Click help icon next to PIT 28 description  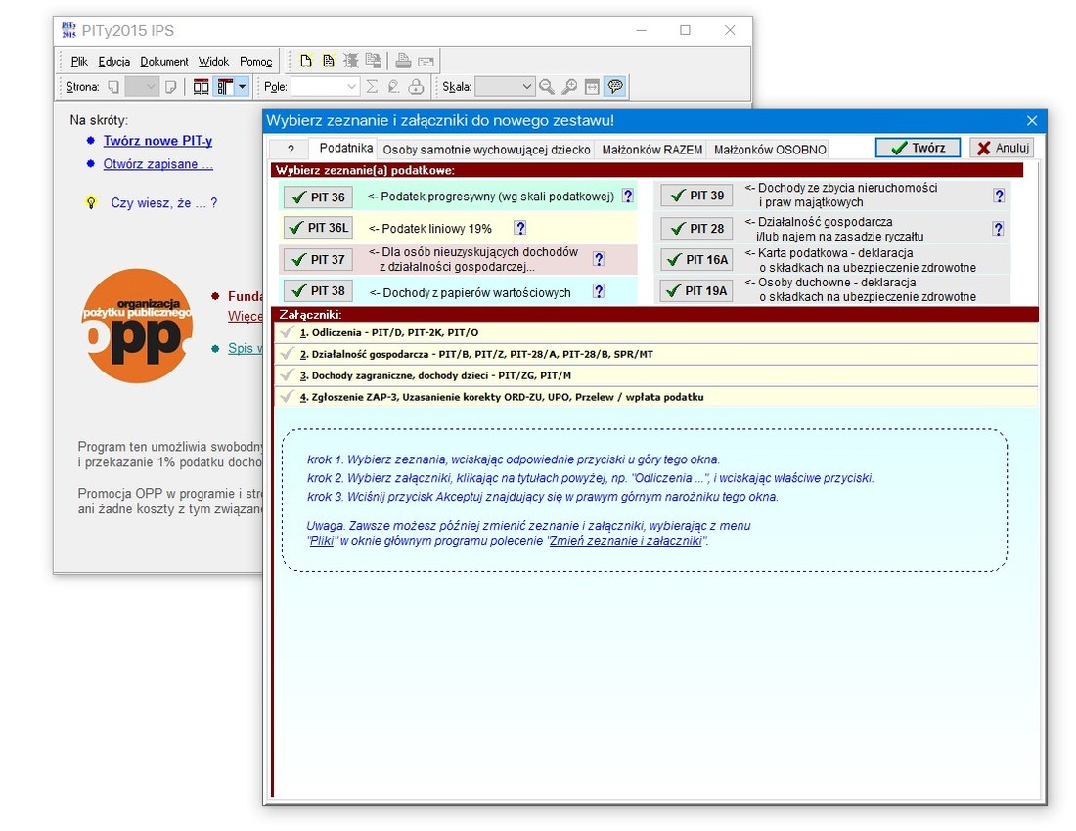pyautogui.click(x=999, y=229)
